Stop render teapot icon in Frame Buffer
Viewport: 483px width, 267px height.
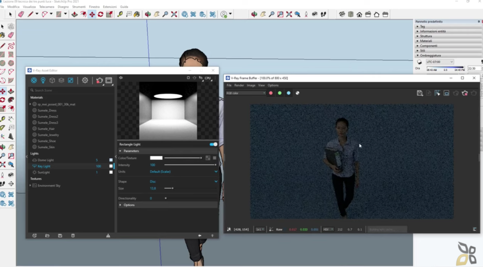click(465, 93)
